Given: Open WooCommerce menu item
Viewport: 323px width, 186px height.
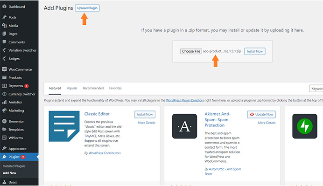Looking at the screenshot, I should tap(20, 69).
